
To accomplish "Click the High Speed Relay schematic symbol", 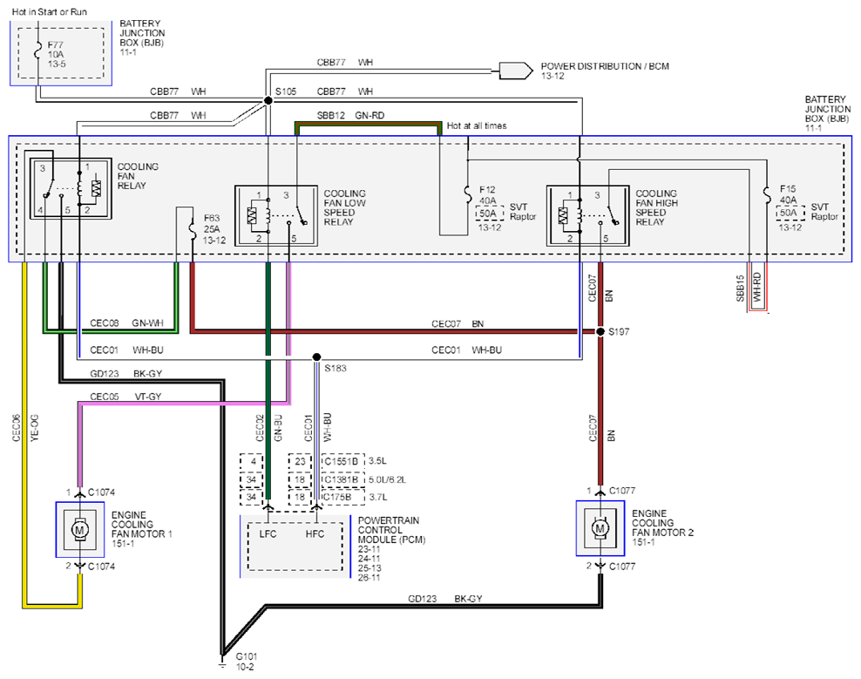I will pyautogui.click(x=588, y=216).
